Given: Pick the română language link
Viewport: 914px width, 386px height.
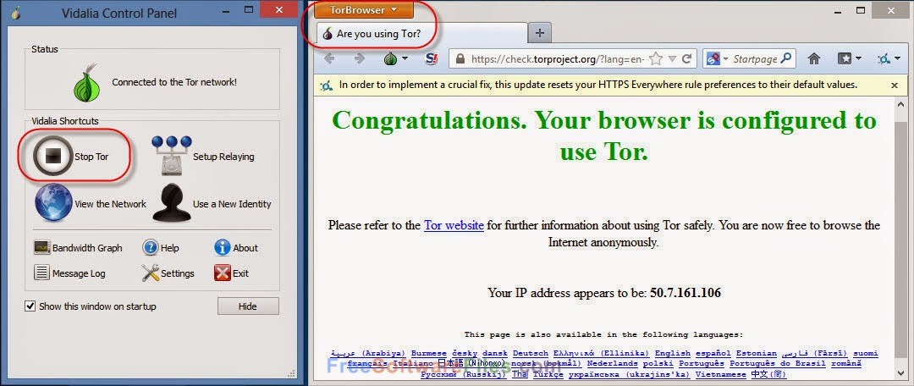Looking at the screenshot, I should pyautogui.click(x=846, y=363).
